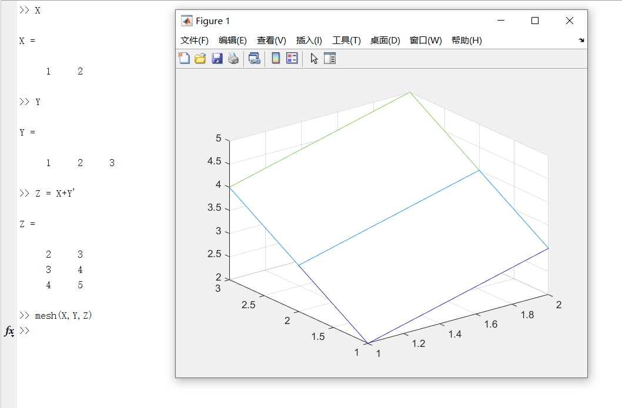Open the Property Inspector toolbar icon

coord(330,58)
